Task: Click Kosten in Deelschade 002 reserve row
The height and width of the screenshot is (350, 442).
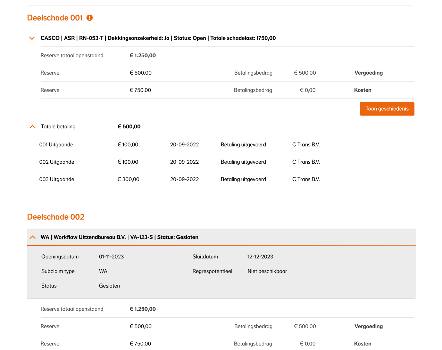Action: (x=362, y=344)
